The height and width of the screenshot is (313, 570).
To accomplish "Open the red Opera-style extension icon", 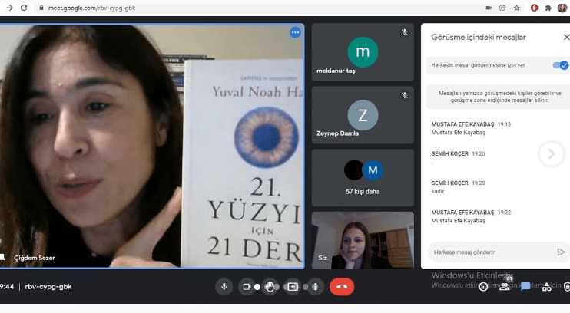I will click(534, 8).
